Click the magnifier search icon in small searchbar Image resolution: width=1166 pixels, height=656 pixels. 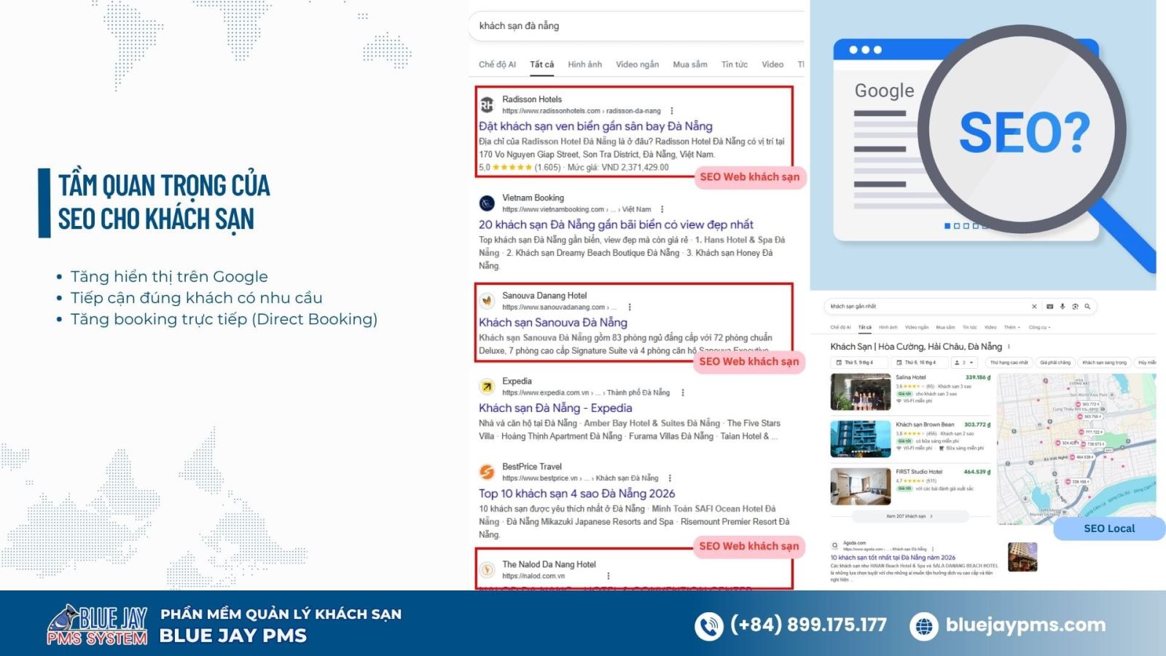coord(1087,306)
